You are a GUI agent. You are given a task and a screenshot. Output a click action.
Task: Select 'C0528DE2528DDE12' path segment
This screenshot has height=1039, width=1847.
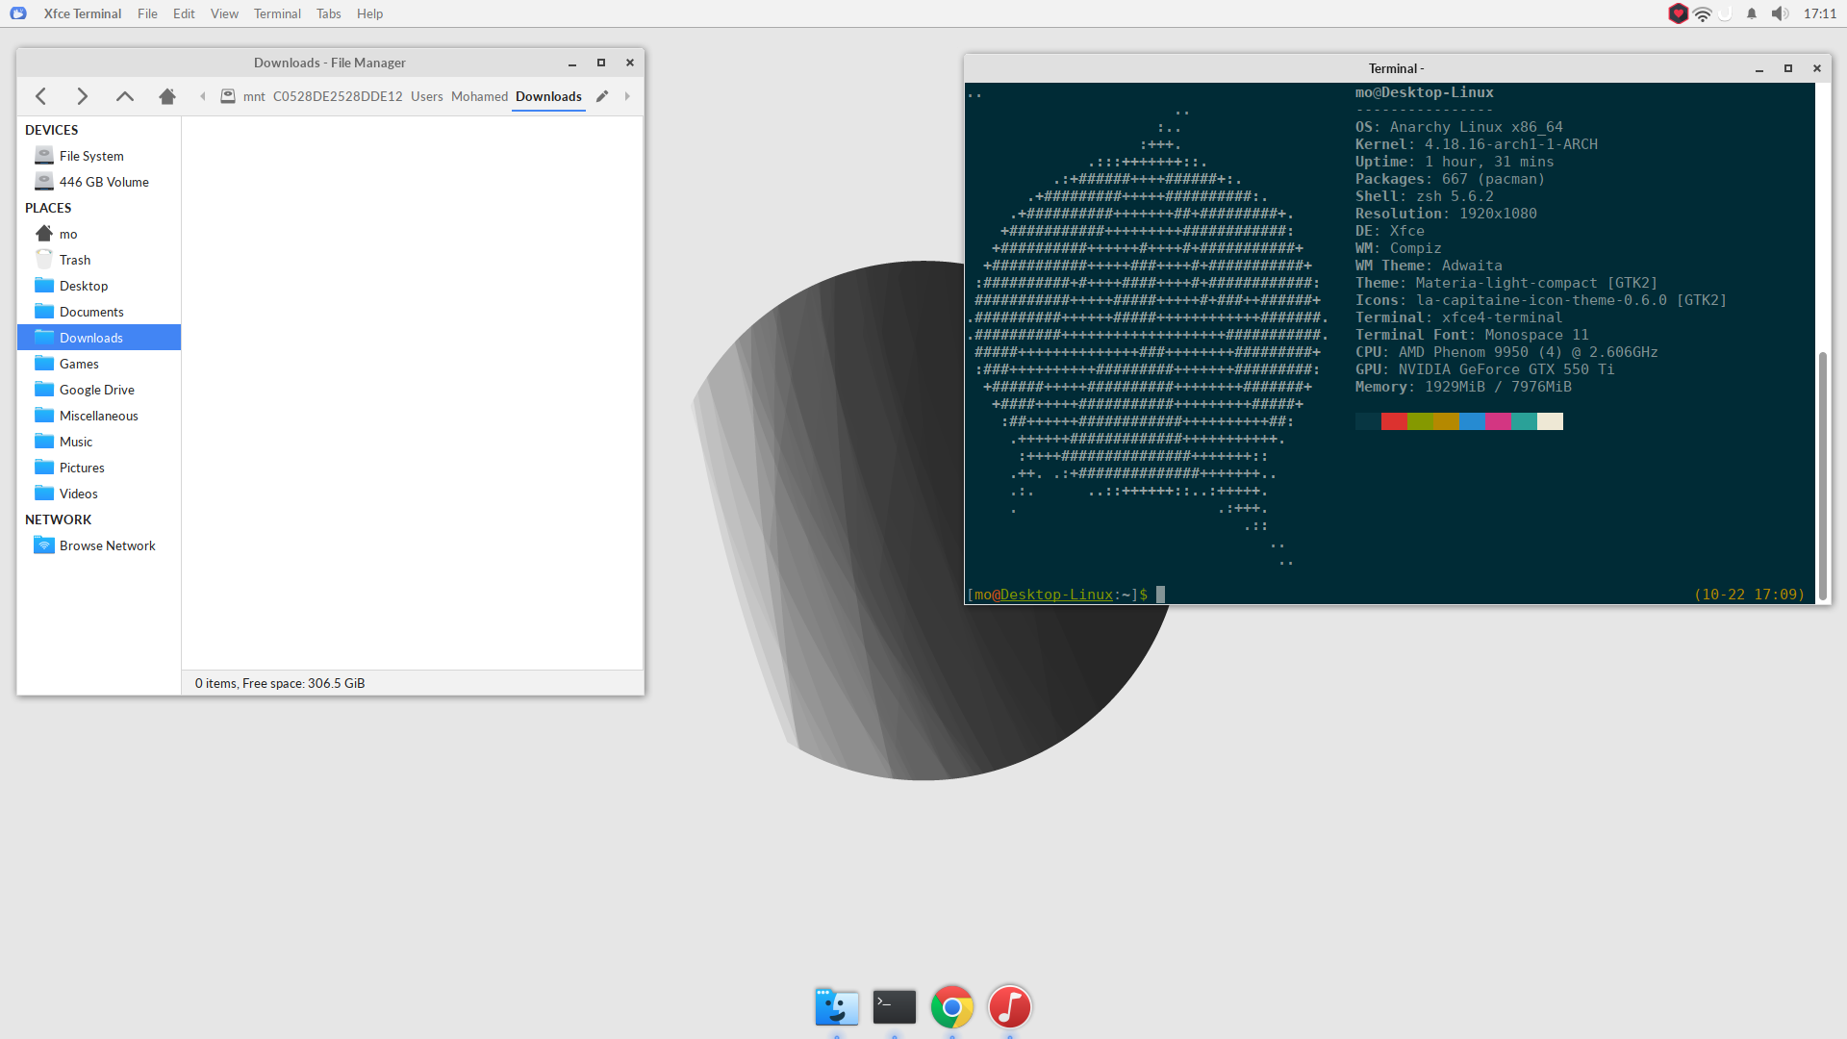tap(338, 96)
